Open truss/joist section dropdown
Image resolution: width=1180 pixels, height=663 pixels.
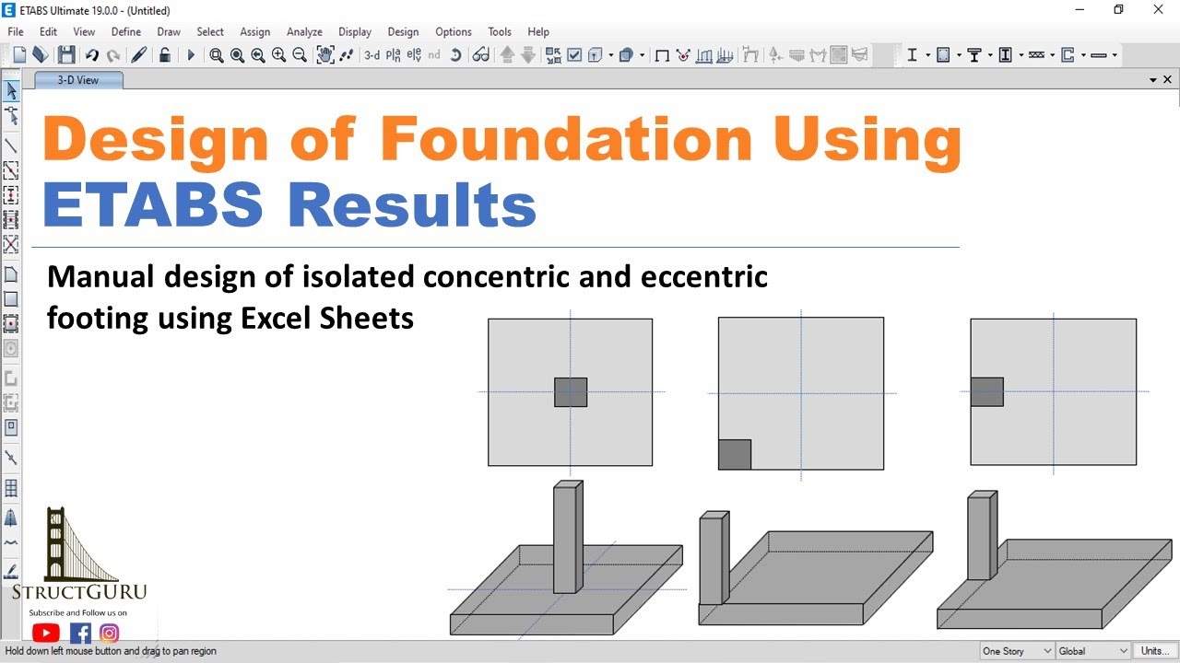pyautogui.click(x=1053, y=55)
